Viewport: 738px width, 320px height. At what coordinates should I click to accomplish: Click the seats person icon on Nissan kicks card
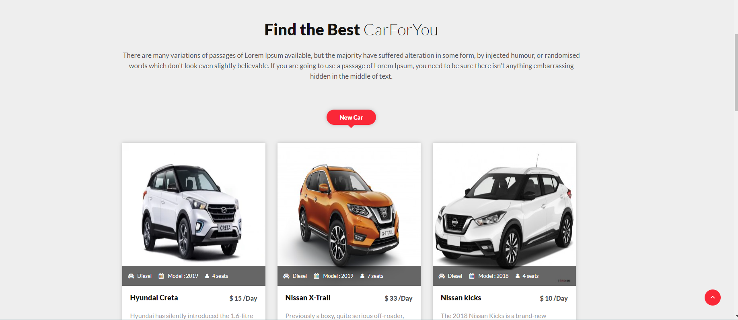tap(518, 276)
